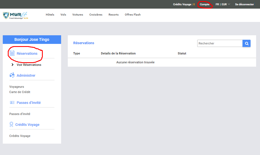Click the Administrer people icon
The width and height of the screenshot is (260, 155).
[x=12, y=75]
